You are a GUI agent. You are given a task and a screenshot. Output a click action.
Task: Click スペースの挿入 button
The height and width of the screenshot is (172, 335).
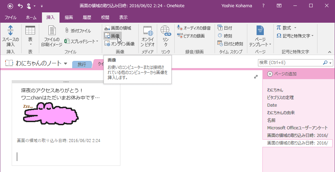point(10,36)
